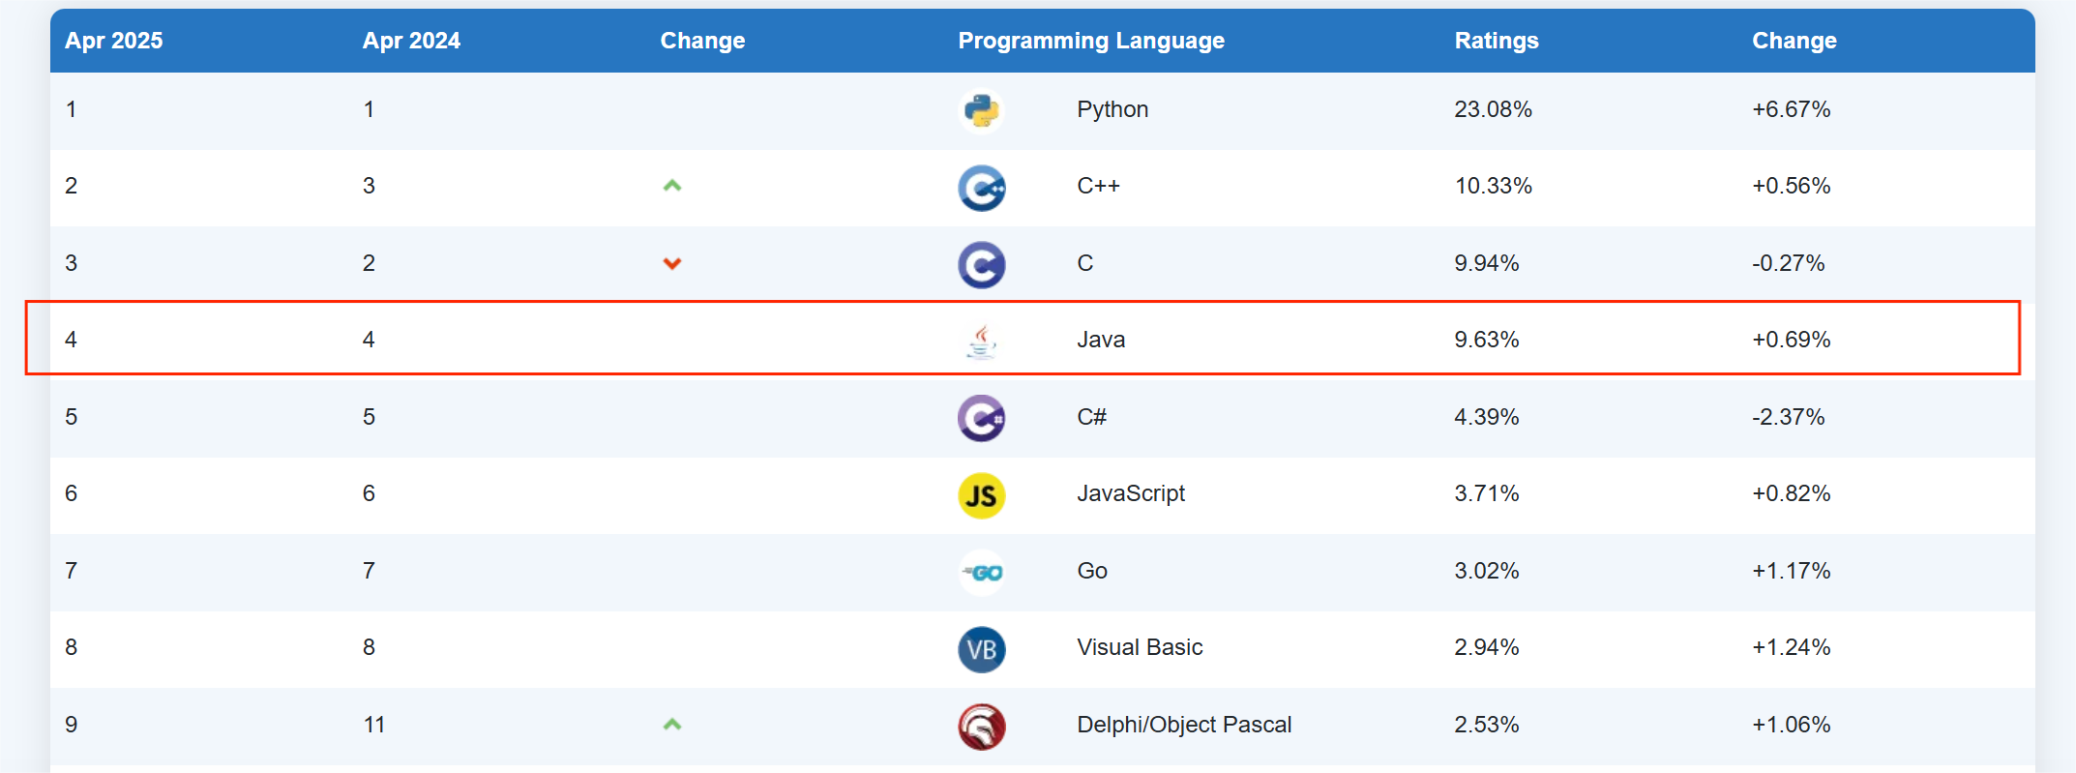
Task: Click the rank Change column header
Action: click(x=702, y=41)
